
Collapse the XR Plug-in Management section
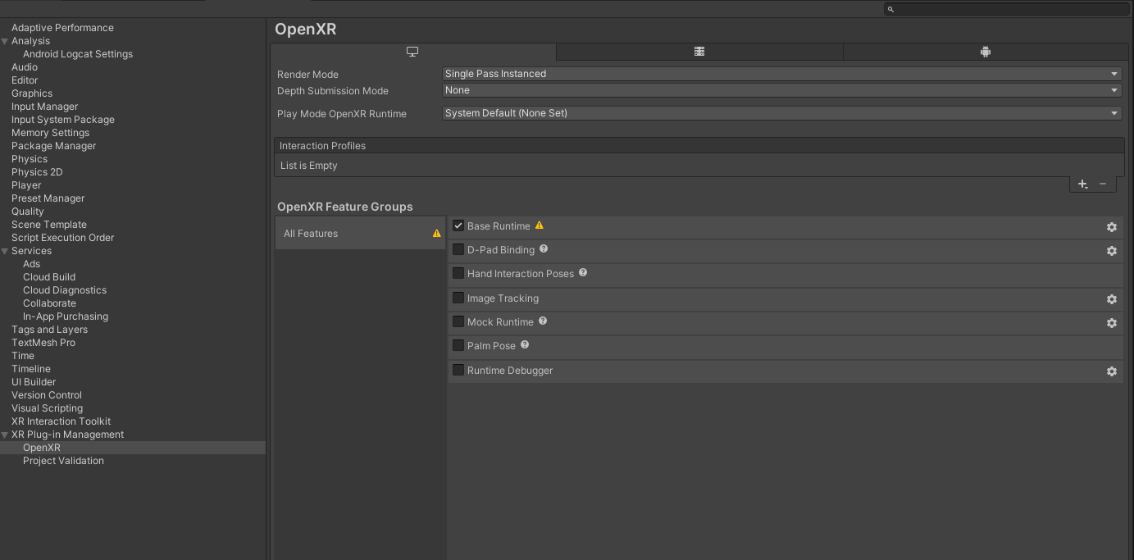(x=5, y=435)
